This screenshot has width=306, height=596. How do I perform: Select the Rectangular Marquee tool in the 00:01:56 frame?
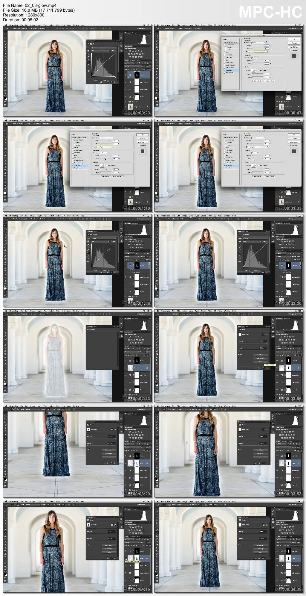[5, 229]
